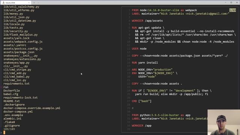Select snakeeyes/__init__.py in the list

pyautogui.click(x=21, y=56)
